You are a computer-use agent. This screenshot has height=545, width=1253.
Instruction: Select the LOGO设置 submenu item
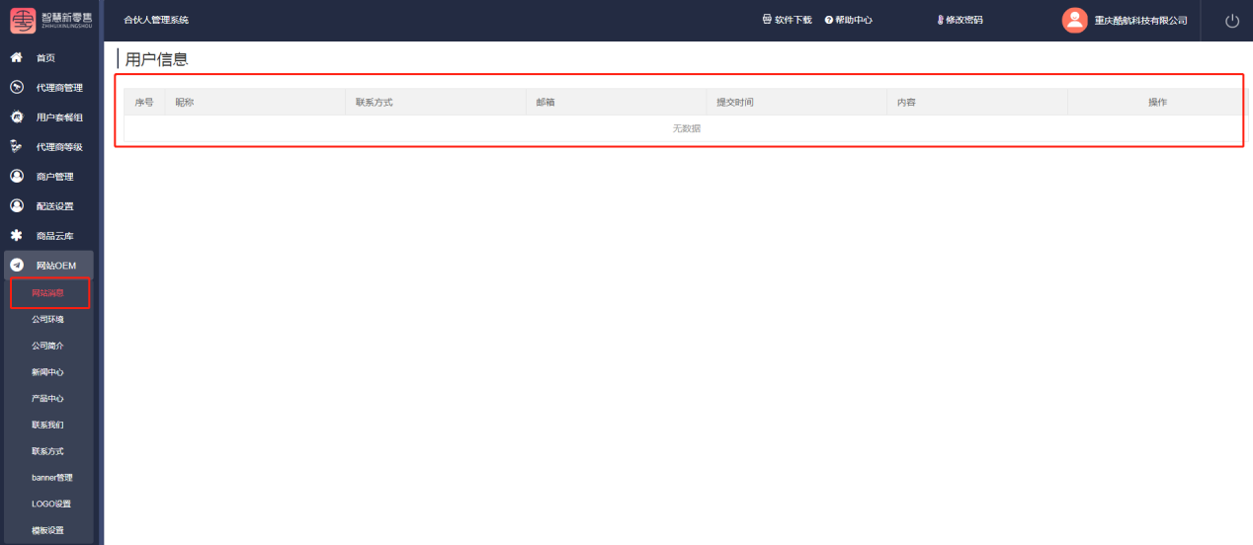51,504
